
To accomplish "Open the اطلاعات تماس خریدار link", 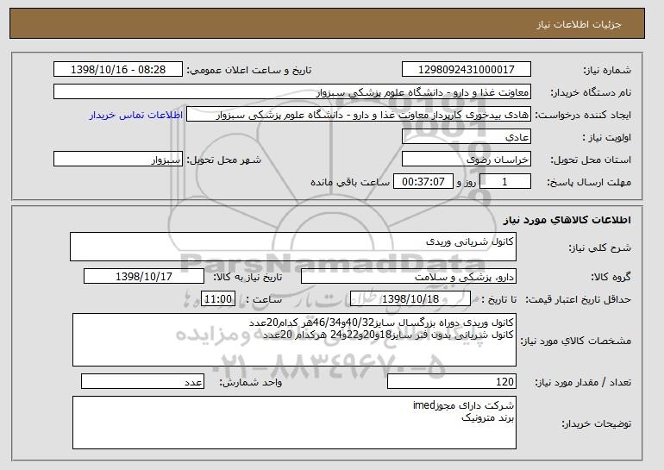I will click(x=136, y=115).
